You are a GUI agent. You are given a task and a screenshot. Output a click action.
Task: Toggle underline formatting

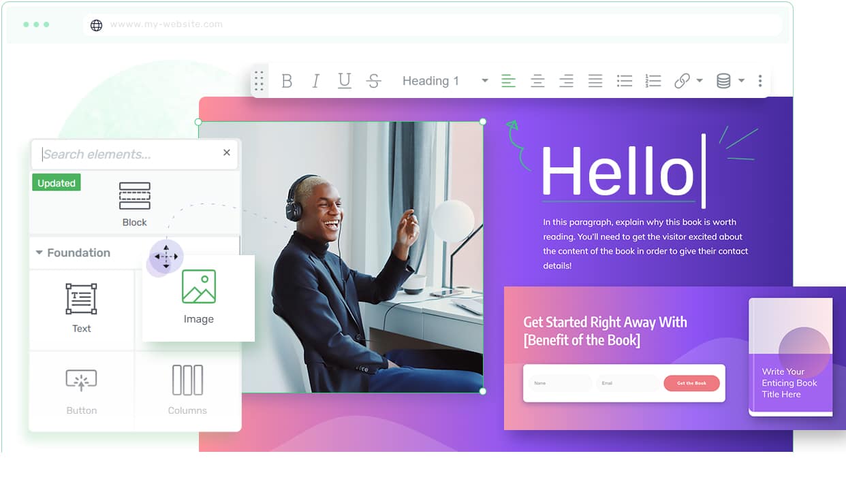pos(345,80)
